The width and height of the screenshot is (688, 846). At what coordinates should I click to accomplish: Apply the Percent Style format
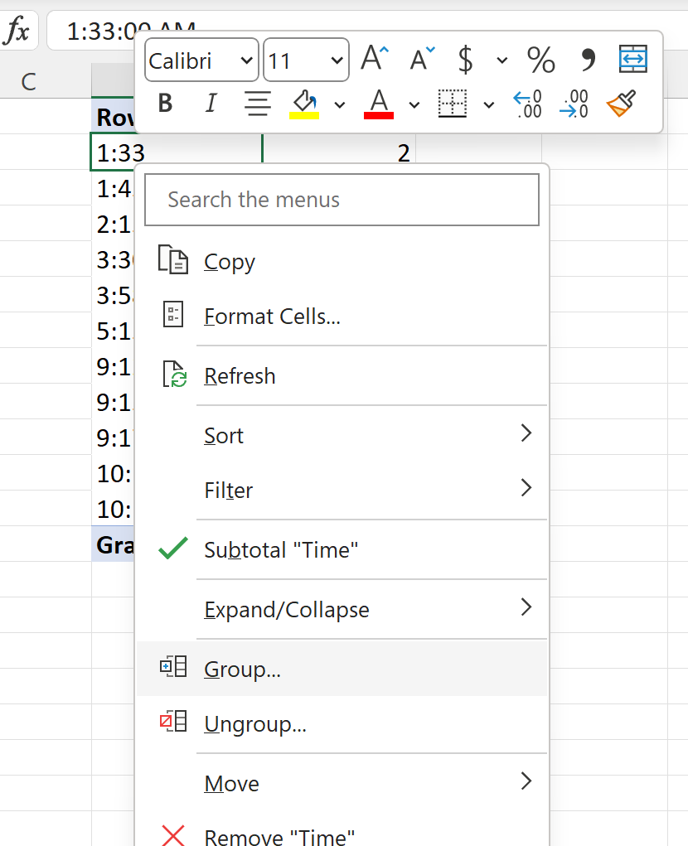click(540, 60)
